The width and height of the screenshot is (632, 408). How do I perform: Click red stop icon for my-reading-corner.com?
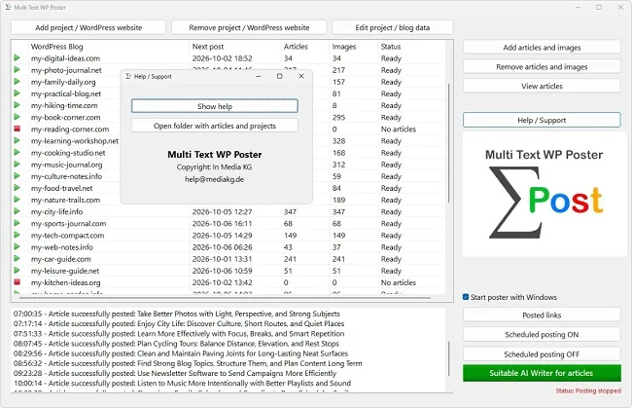[17, 129]
